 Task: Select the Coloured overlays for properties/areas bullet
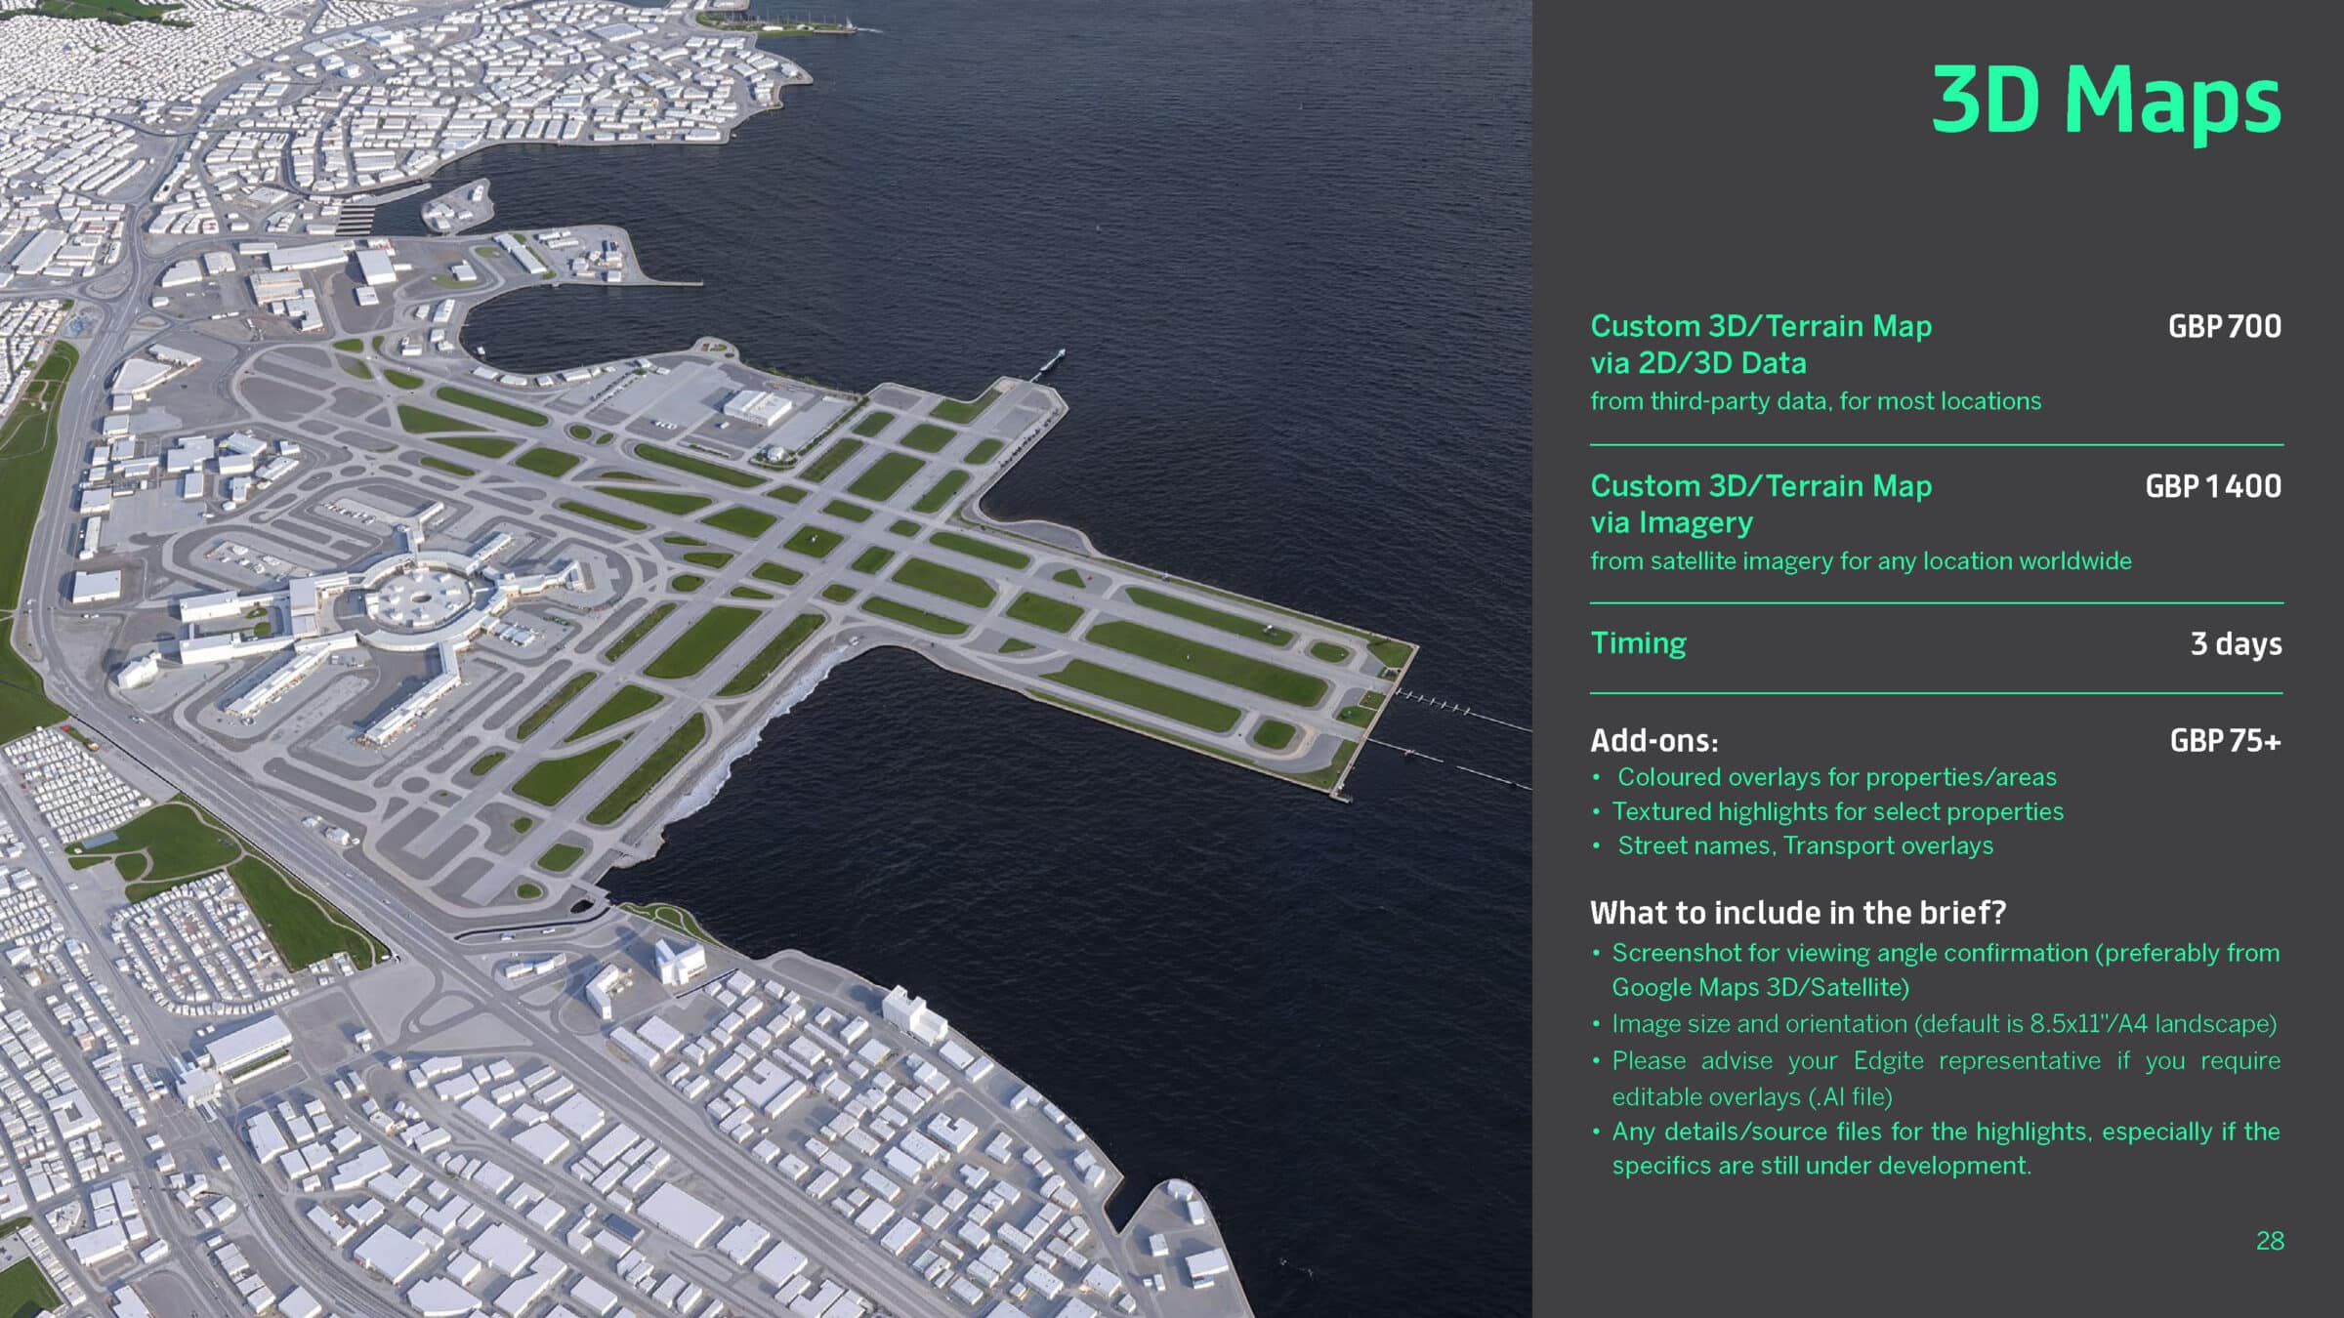point(1836,777)
